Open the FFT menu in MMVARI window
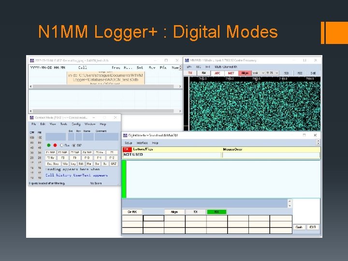Image resolution: width=348 pixels, height=261 pixels. (x=208, y=67)
